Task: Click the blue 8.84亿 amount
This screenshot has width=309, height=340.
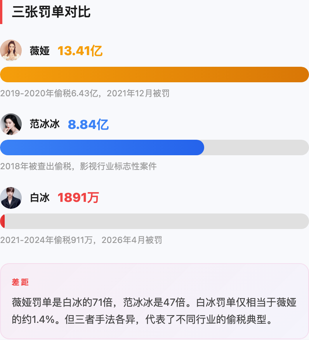Action: pyautogui.click(x=88, y=125)
